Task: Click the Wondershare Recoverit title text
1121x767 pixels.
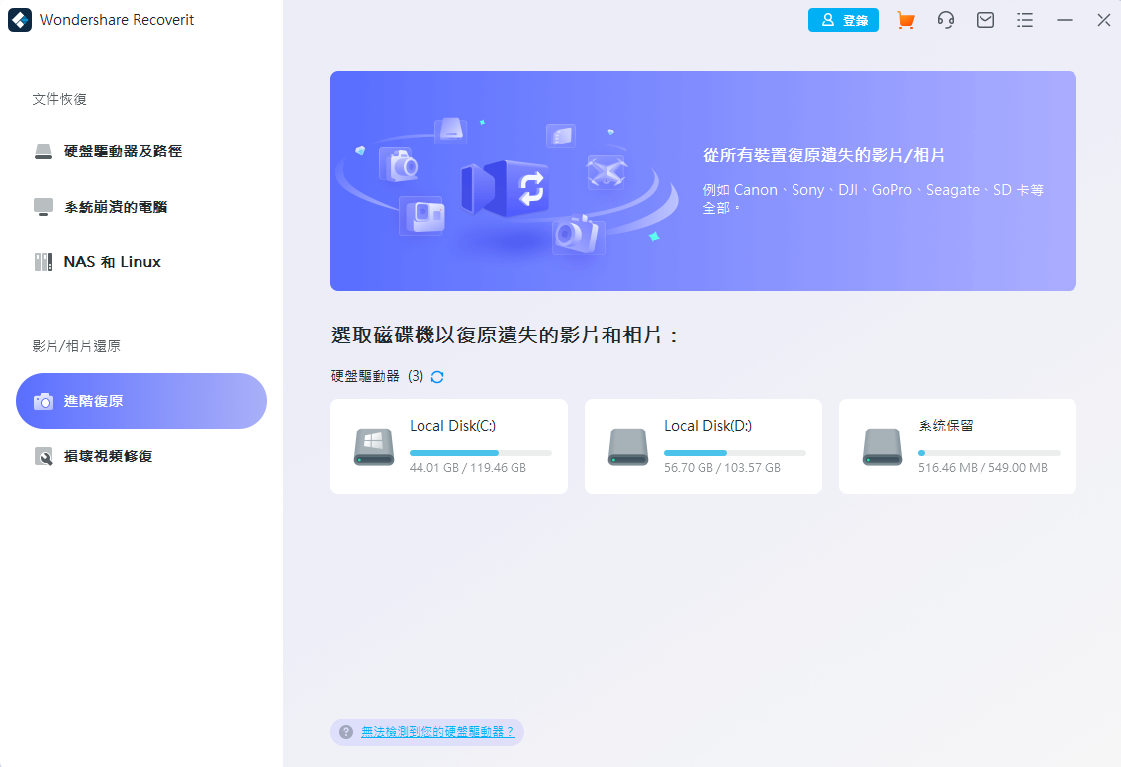Action: point(117,20)
